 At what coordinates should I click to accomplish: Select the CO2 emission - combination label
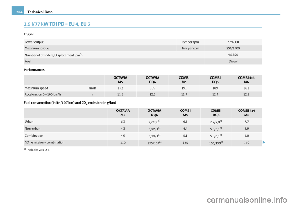(x=44, y=142)
